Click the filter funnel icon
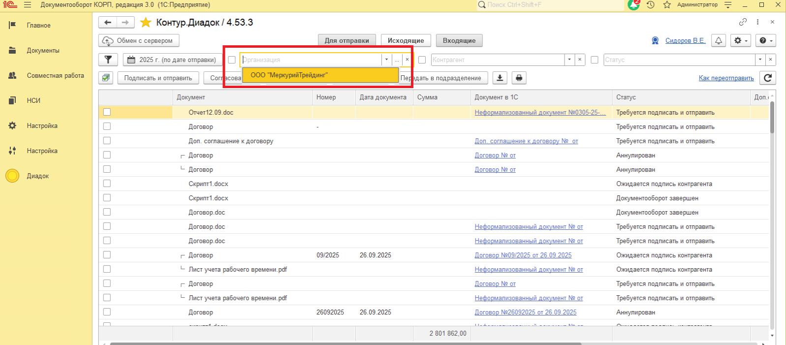The width and height of the screenshot is (786, 345). coord(108,60)
